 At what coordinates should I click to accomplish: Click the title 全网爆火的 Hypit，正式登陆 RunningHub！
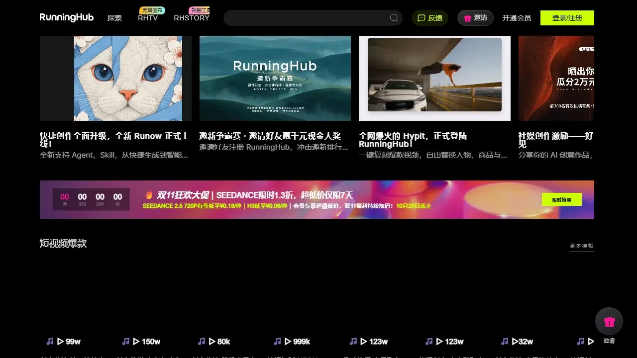(x=413, y=140)
